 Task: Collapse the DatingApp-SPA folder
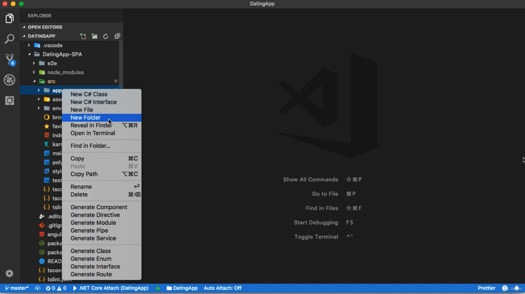[29, 54]
